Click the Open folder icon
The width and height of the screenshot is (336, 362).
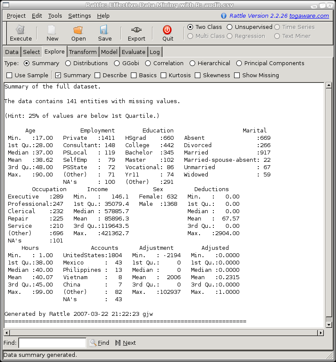(x=78, y=30)
